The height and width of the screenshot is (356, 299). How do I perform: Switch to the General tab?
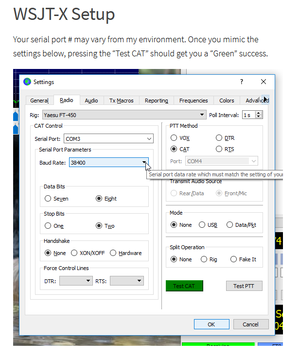39,101
